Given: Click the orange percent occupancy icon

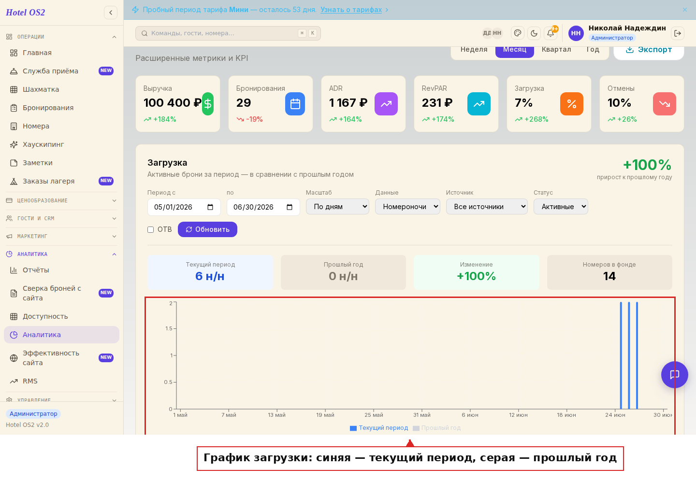Looking at the screenshot, I should coord(572,104).
